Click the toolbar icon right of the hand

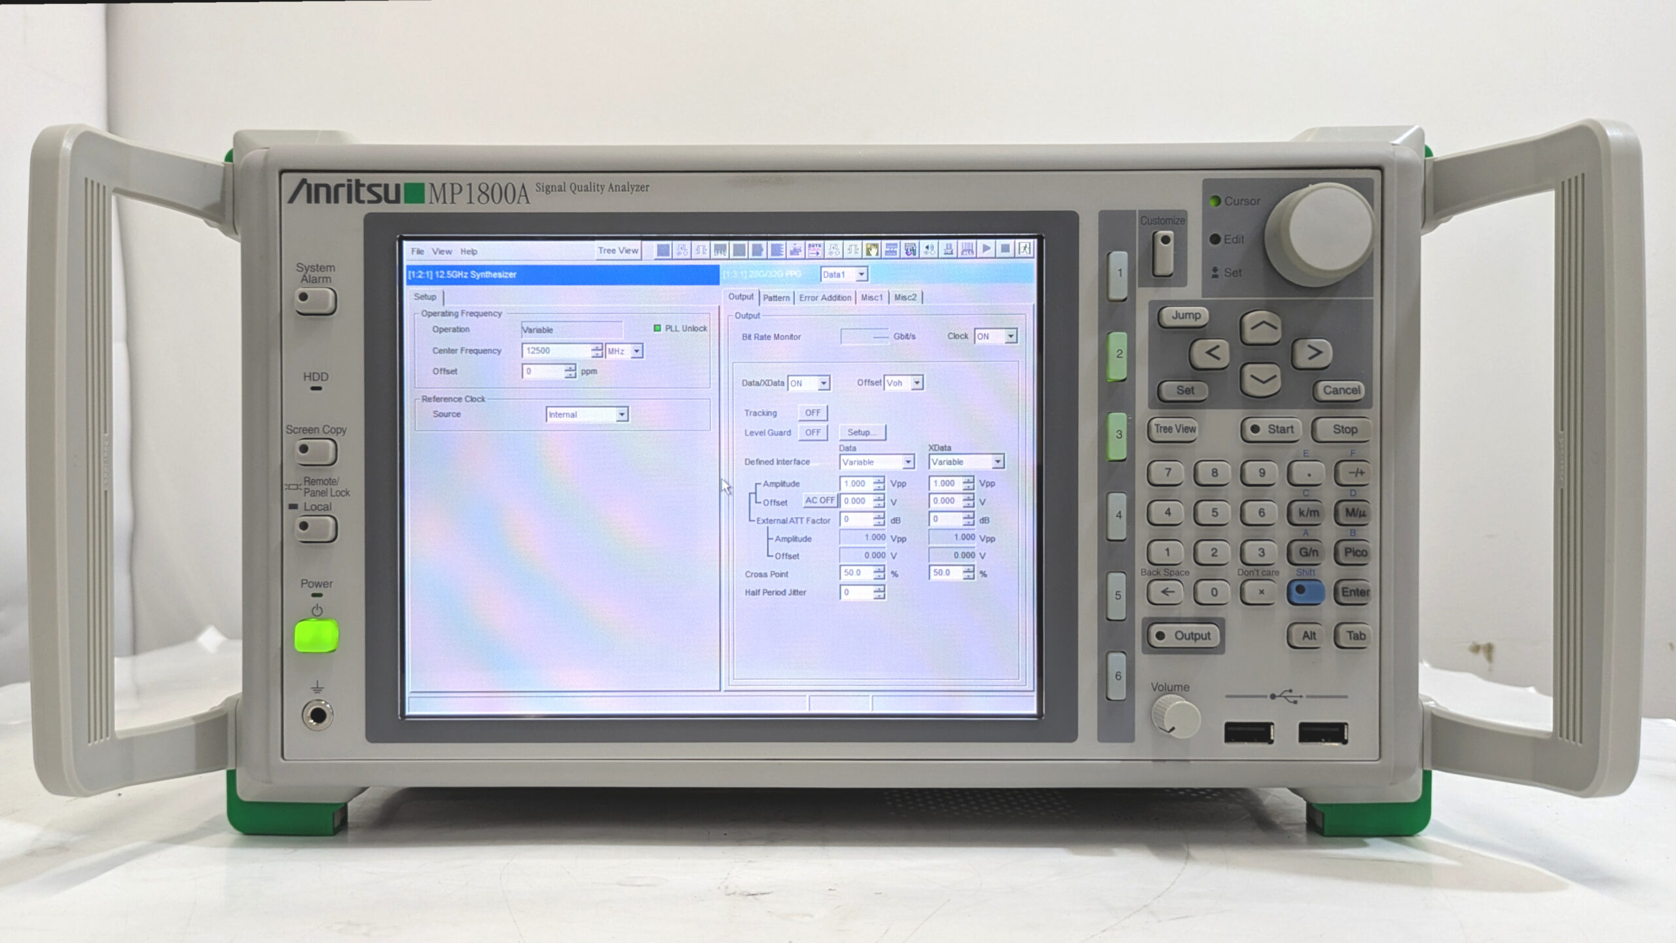click(891, 250)
